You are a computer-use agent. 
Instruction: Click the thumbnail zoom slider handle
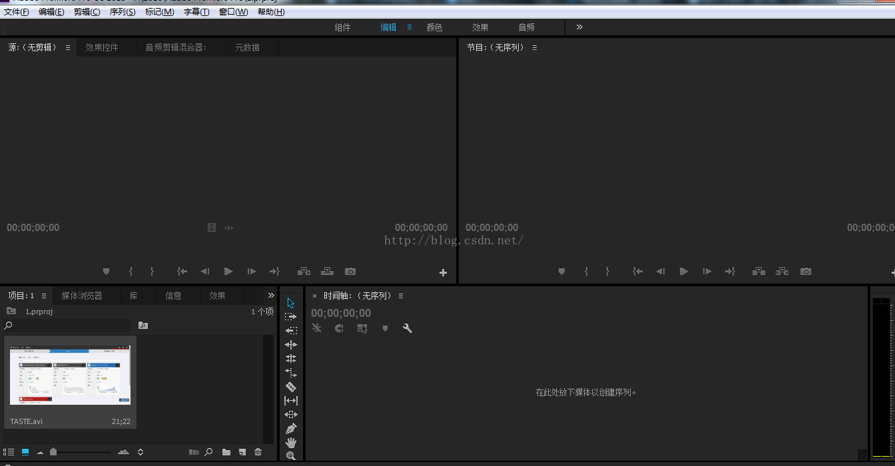[x=53, y=452]
